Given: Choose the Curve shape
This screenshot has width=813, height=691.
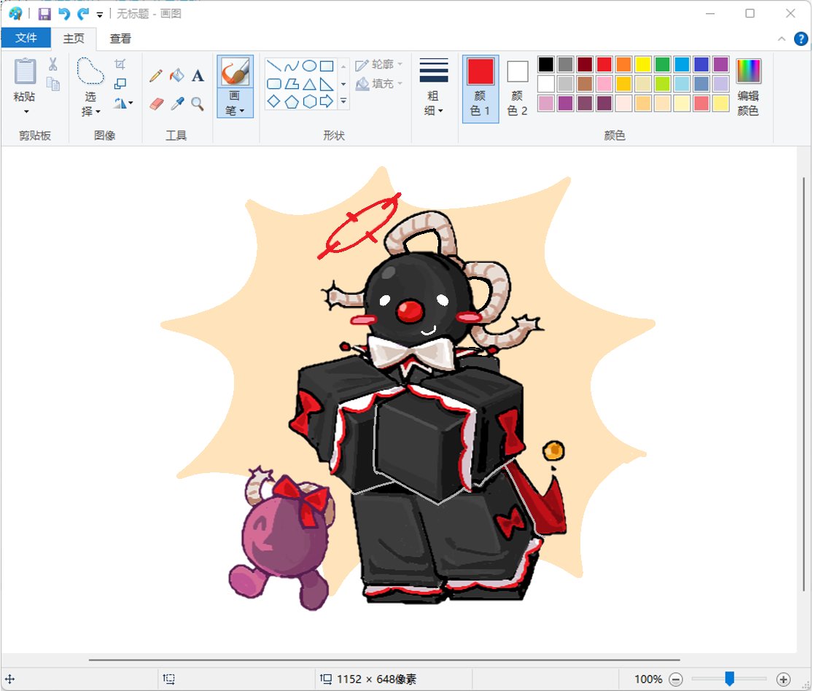Looking at the screenshot, I should (x=292, y=66).
